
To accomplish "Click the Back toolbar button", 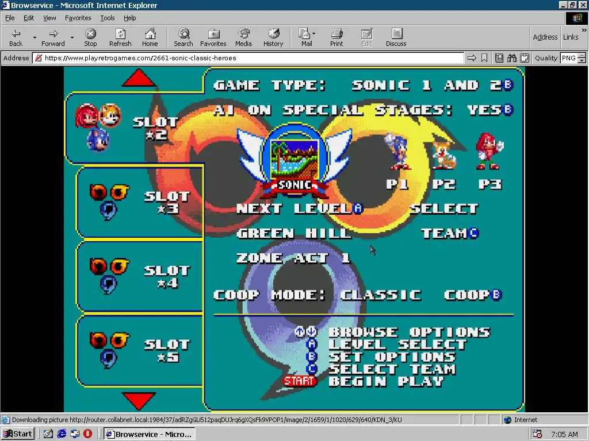I will pyautogui.click(x=16, y=37).
